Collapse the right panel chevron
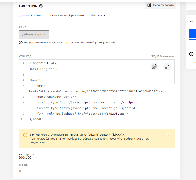Screen dimensions: 196x180 (x=191, y=21)
